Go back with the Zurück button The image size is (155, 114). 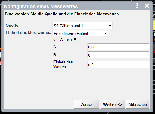coord(86,104)
